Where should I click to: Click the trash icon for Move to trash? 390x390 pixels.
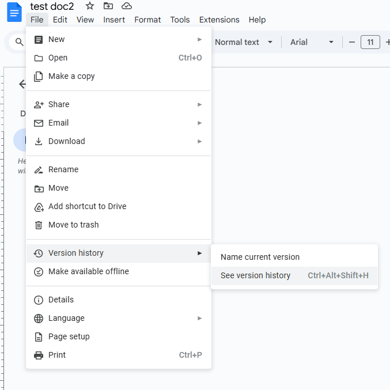pos(39,225)
